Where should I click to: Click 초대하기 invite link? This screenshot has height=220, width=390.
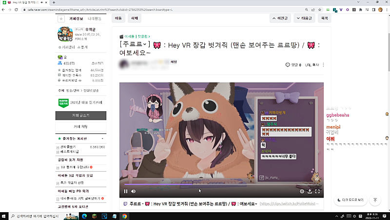point(97,63)
